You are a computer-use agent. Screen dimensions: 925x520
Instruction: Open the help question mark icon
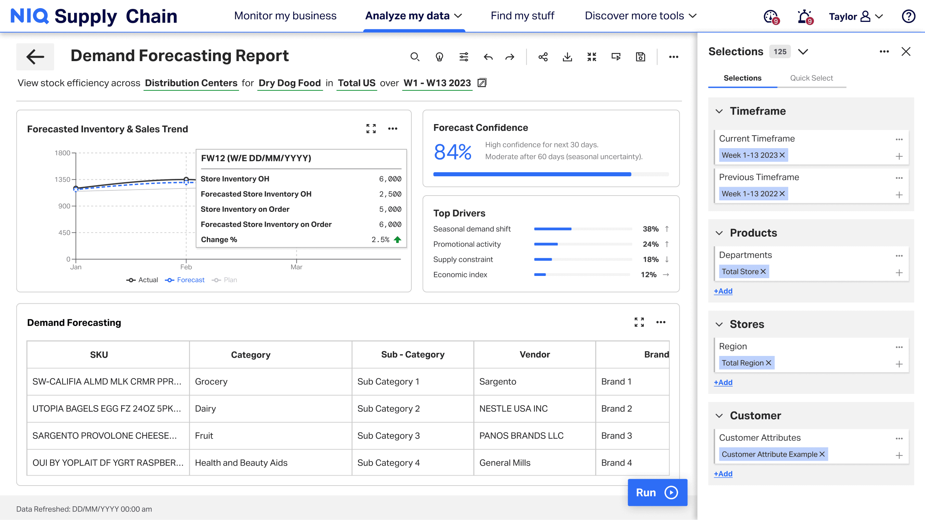[x=908, y=16]
